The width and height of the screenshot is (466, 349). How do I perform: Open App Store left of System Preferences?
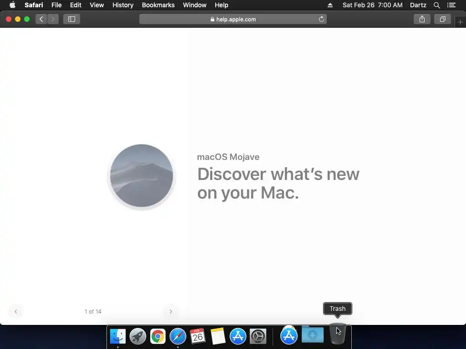(238, 336)
